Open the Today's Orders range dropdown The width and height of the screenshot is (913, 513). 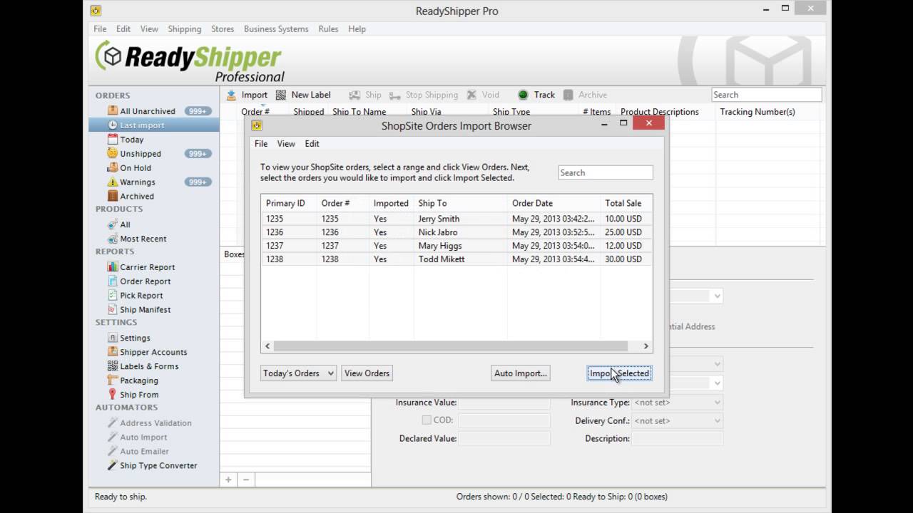coord(298,373)
